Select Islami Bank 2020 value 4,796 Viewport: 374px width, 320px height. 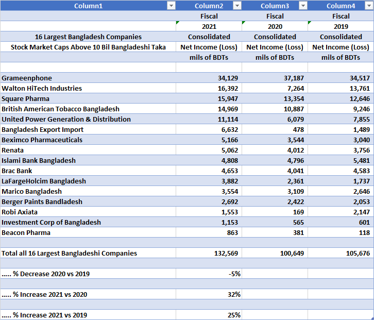275,160
